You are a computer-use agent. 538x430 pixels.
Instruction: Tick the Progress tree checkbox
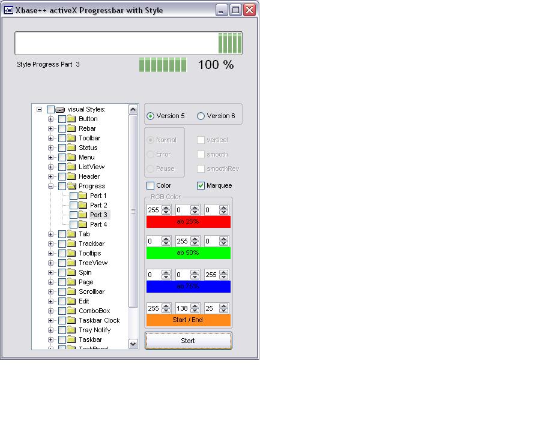[x=62, y=186]
